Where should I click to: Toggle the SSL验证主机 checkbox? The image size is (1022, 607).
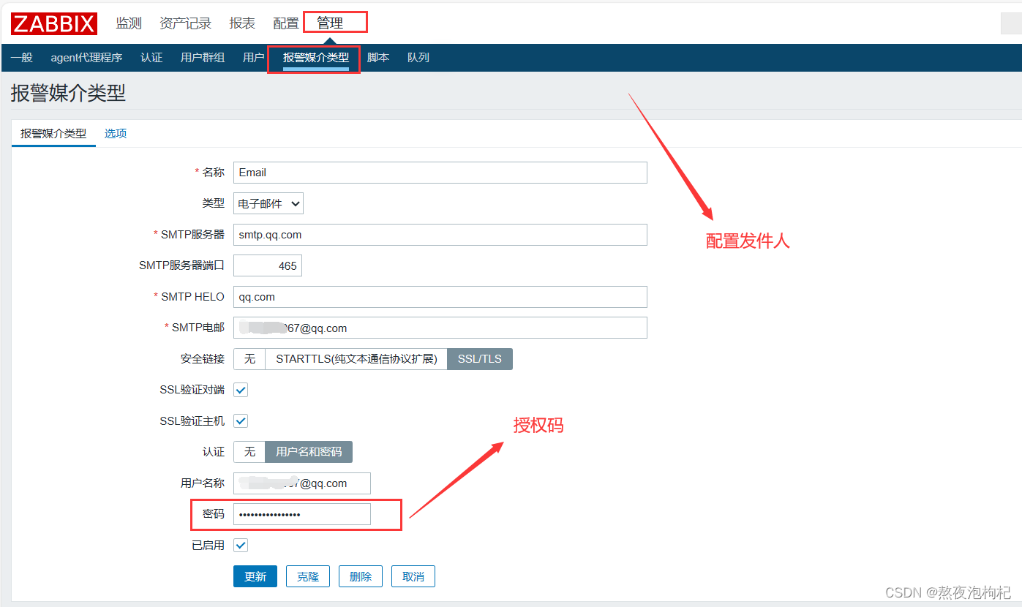click(x=241, y=421)
